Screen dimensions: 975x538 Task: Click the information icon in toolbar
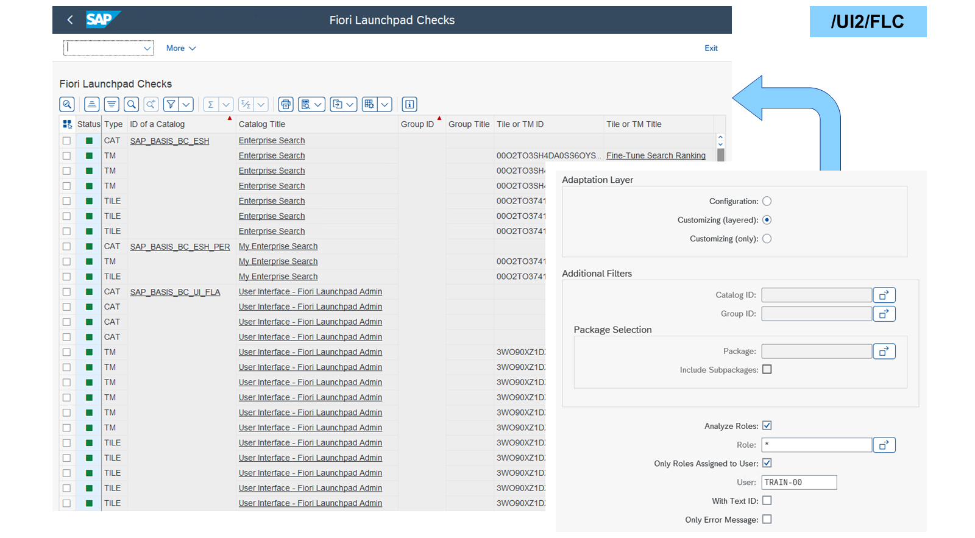point(409,104)
